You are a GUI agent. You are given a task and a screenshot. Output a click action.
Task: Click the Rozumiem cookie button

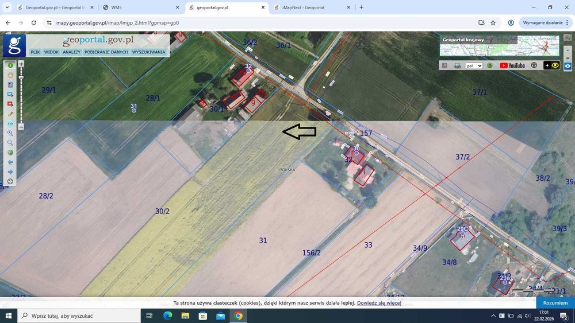555,303
